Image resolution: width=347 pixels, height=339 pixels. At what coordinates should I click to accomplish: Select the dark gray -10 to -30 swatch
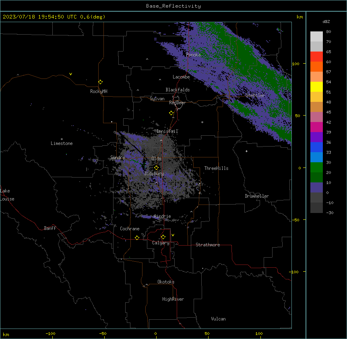[316, 208]
